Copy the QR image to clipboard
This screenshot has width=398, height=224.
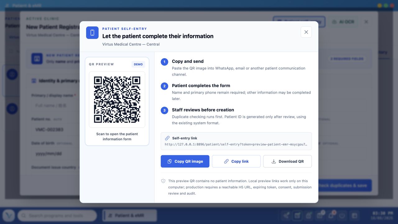pos(185,161)
